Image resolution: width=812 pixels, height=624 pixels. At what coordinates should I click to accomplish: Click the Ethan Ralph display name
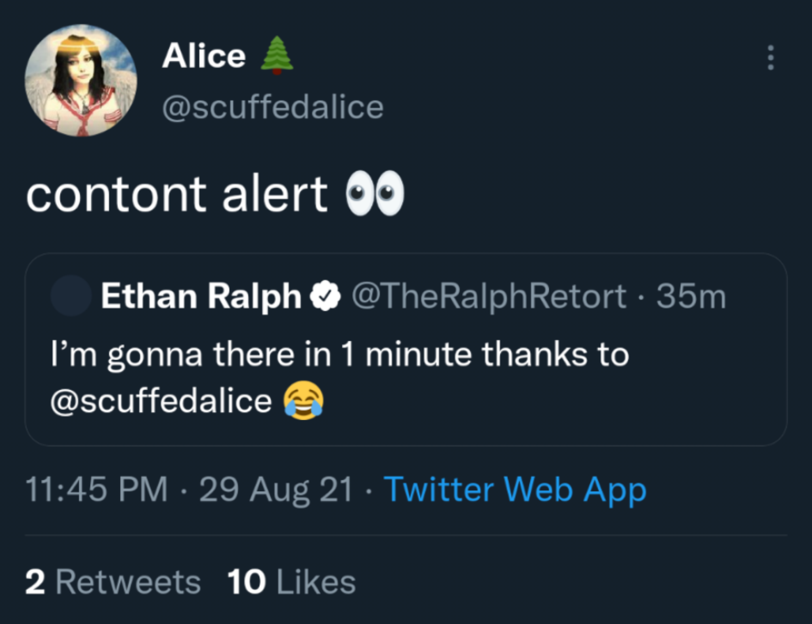coord(201,297)
